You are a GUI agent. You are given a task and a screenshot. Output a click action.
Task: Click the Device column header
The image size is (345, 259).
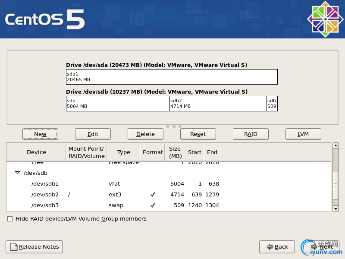coord(36,152)
